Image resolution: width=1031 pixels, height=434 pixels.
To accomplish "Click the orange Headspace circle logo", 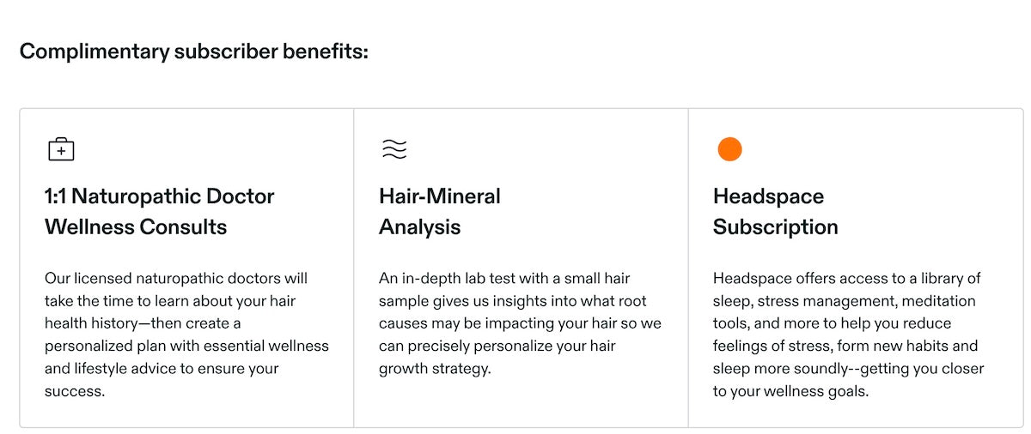I will 729,149.
